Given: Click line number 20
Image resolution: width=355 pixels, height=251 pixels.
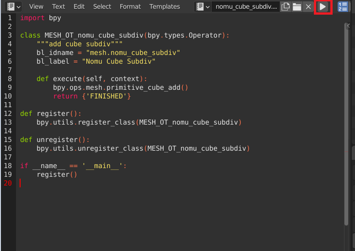Looking at the screenshot, I should (8, 183).
